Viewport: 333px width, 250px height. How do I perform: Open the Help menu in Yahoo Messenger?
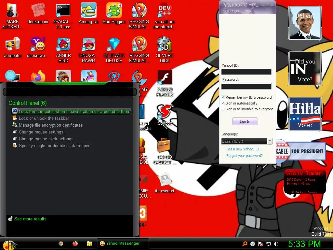(x=248, y=11)
